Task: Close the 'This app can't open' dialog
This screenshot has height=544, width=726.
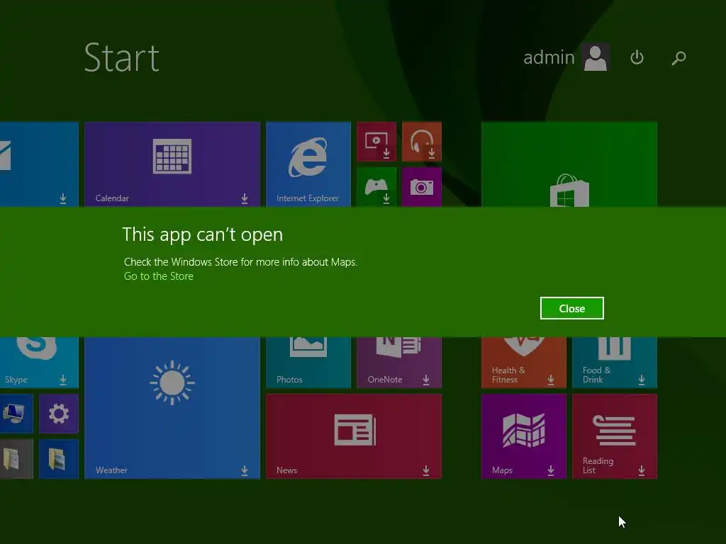Action: click(x=572, y=308)
